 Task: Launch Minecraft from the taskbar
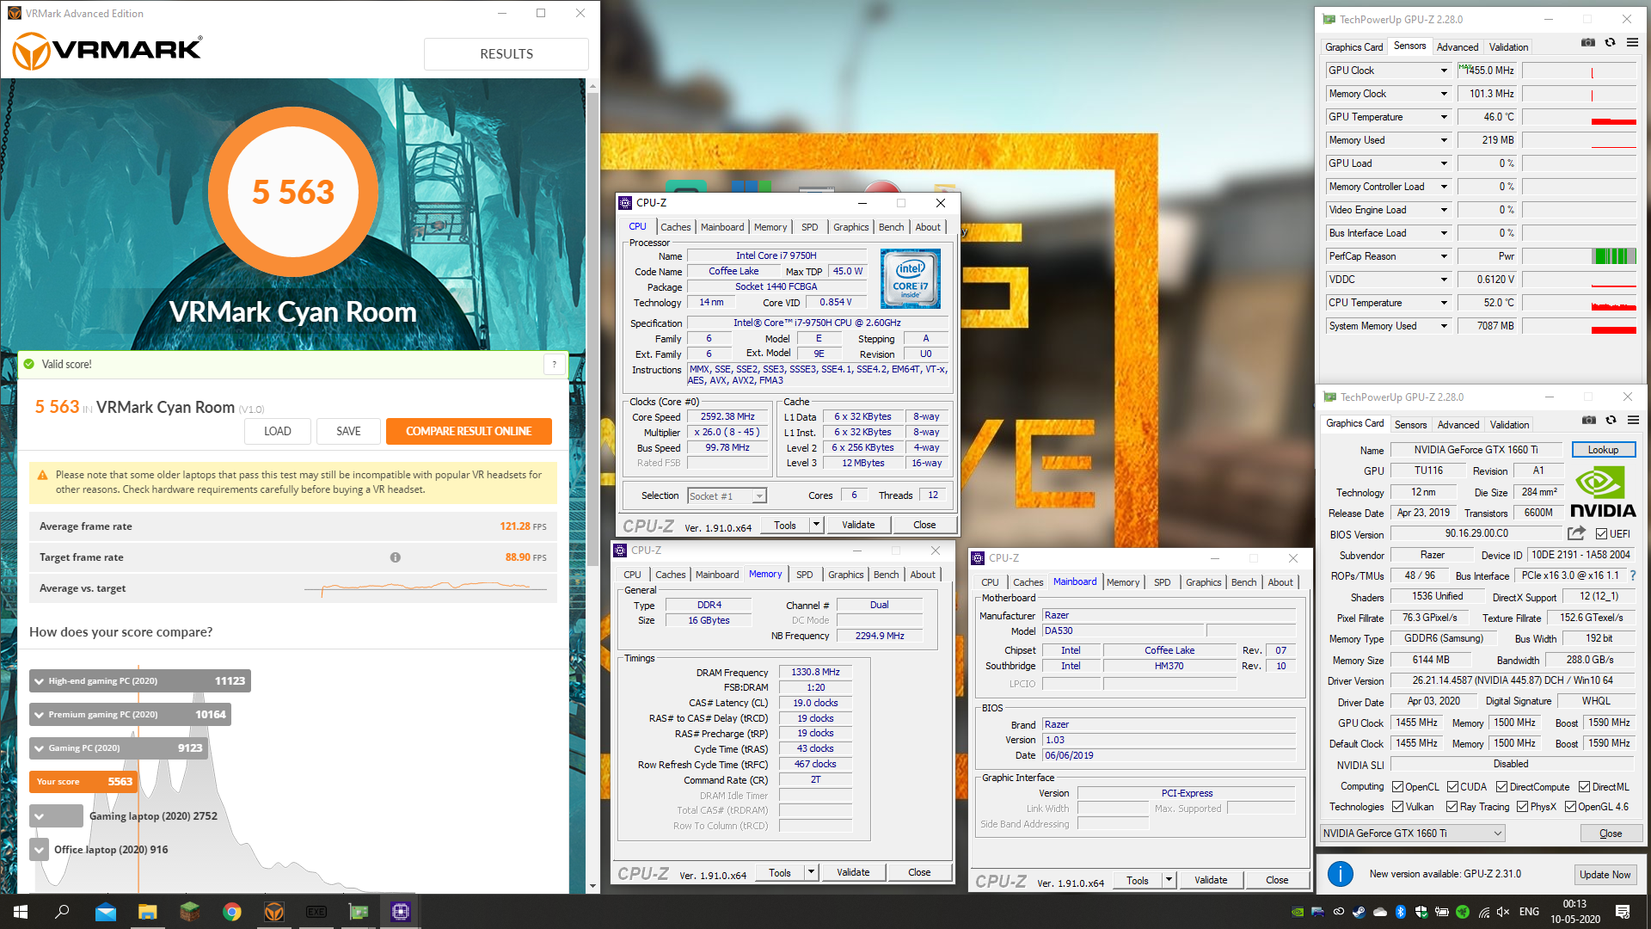click(x=190, y=912)
